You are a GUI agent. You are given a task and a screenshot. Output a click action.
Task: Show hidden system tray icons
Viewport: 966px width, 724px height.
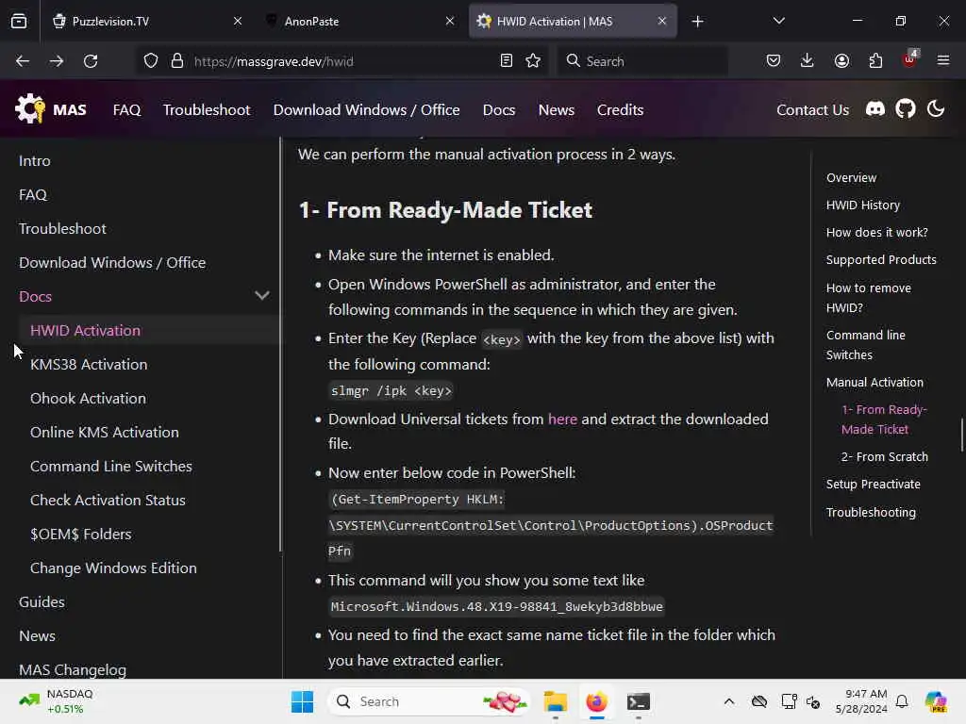[729, 701]
